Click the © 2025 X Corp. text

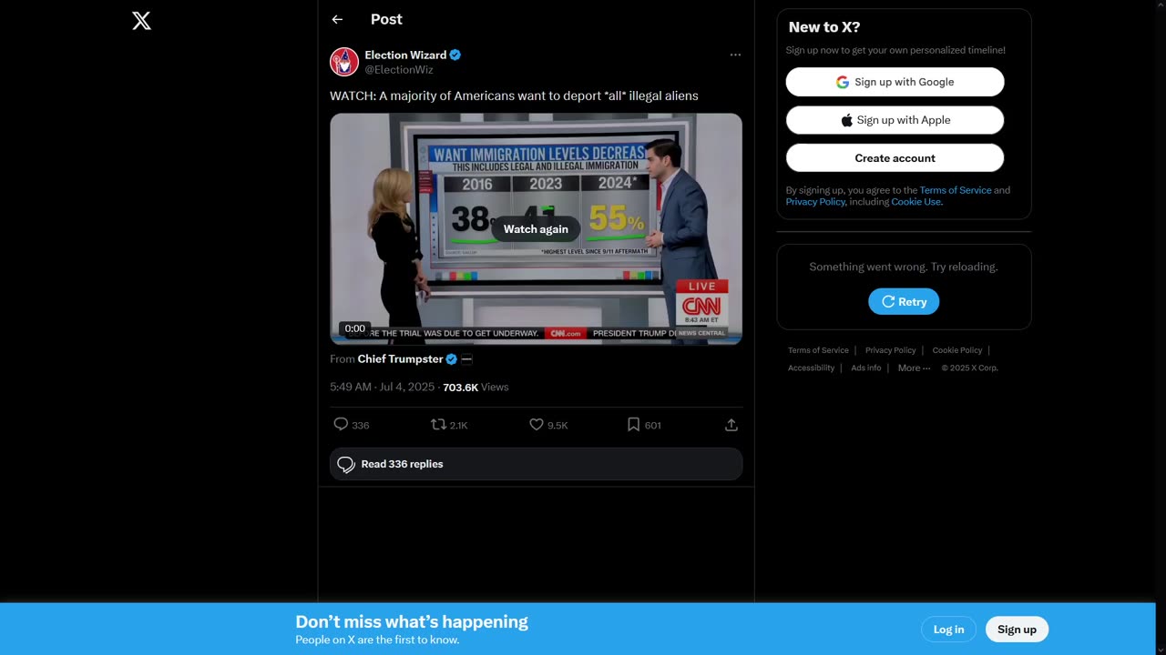(969, 368)
